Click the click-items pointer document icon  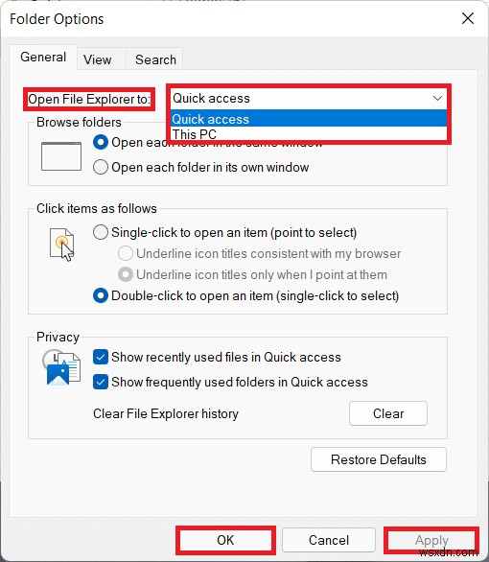[x=62, y=245]
